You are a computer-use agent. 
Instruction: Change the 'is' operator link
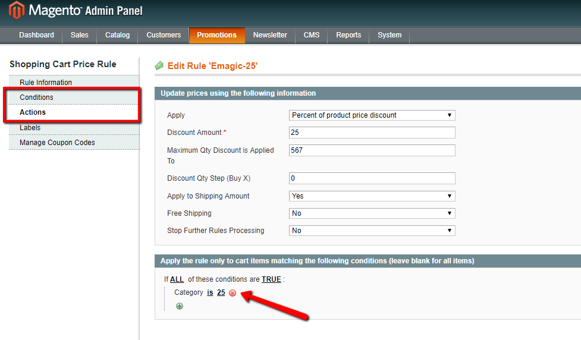pos(210,292)
